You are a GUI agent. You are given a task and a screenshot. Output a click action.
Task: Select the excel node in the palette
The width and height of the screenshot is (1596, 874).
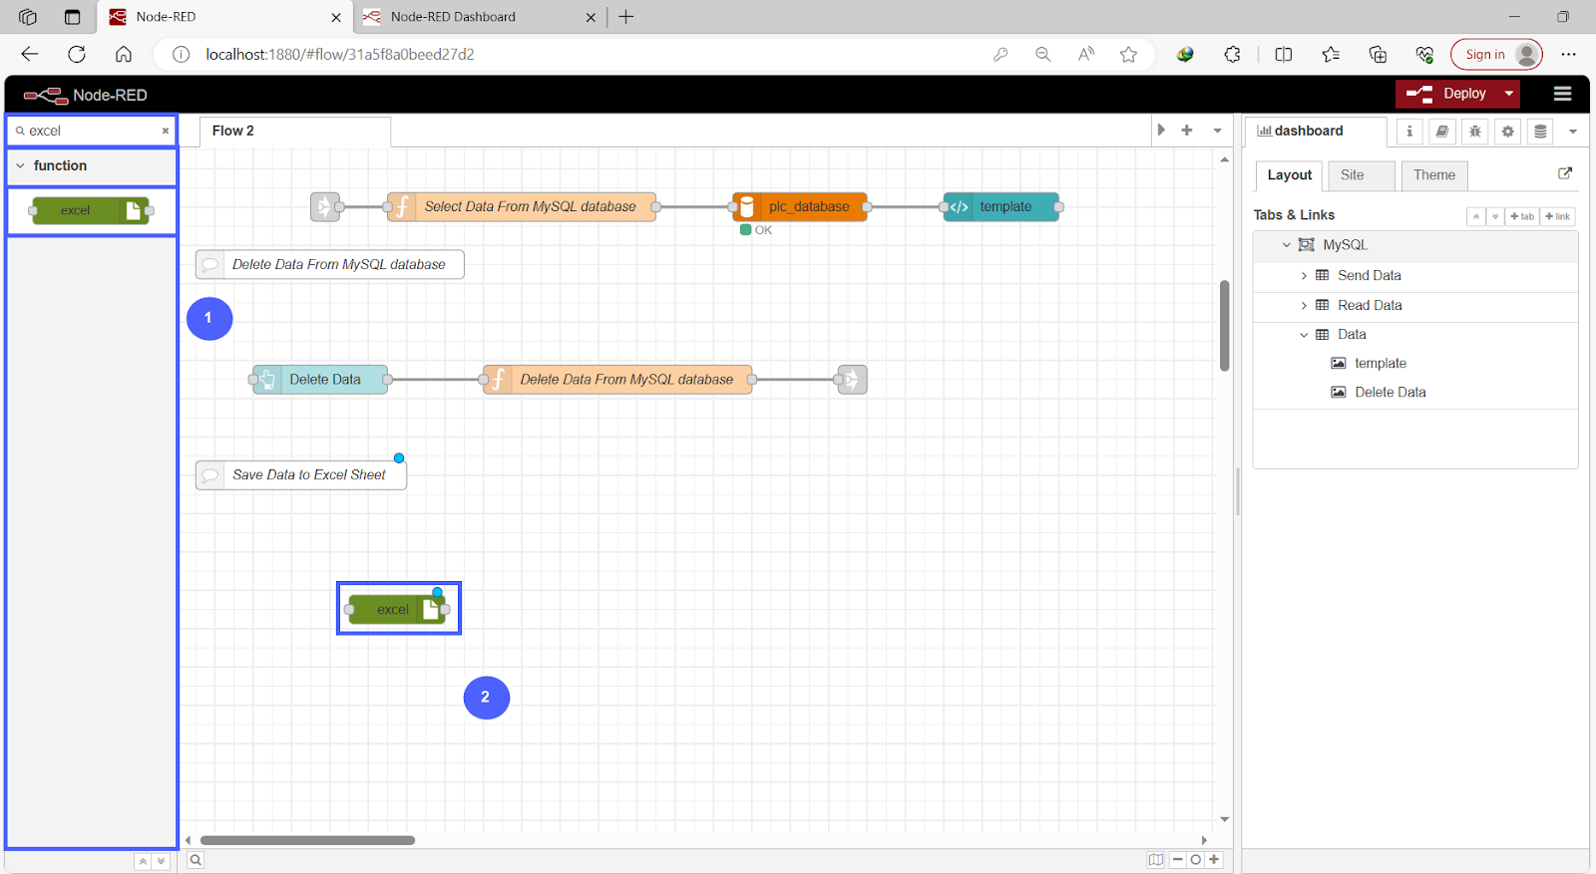(91, 210)
